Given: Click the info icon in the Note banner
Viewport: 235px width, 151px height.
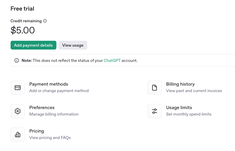Looking at the screenshot, I should [x=17, y=61].
